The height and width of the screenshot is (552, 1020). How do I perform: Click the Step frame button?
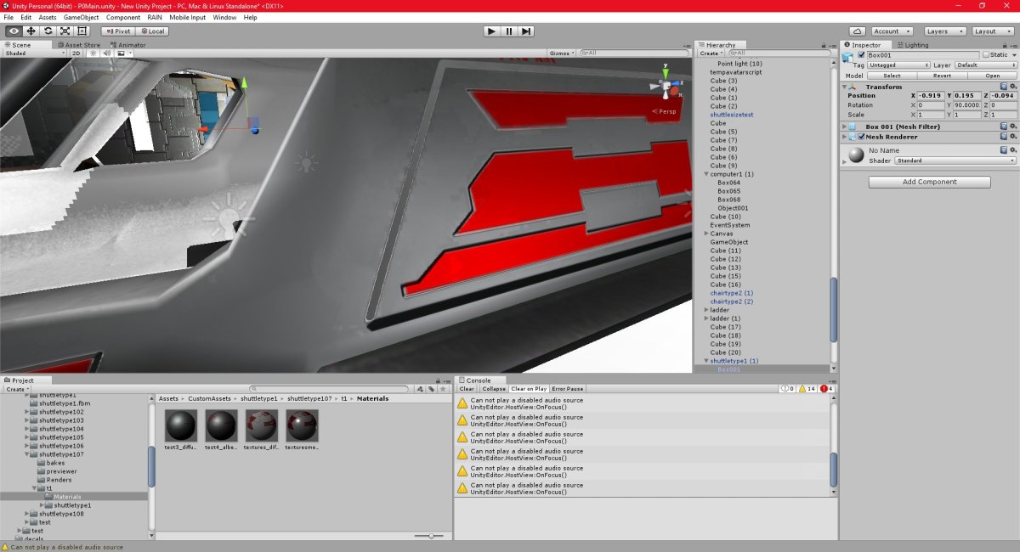click(x=526, y=31)
